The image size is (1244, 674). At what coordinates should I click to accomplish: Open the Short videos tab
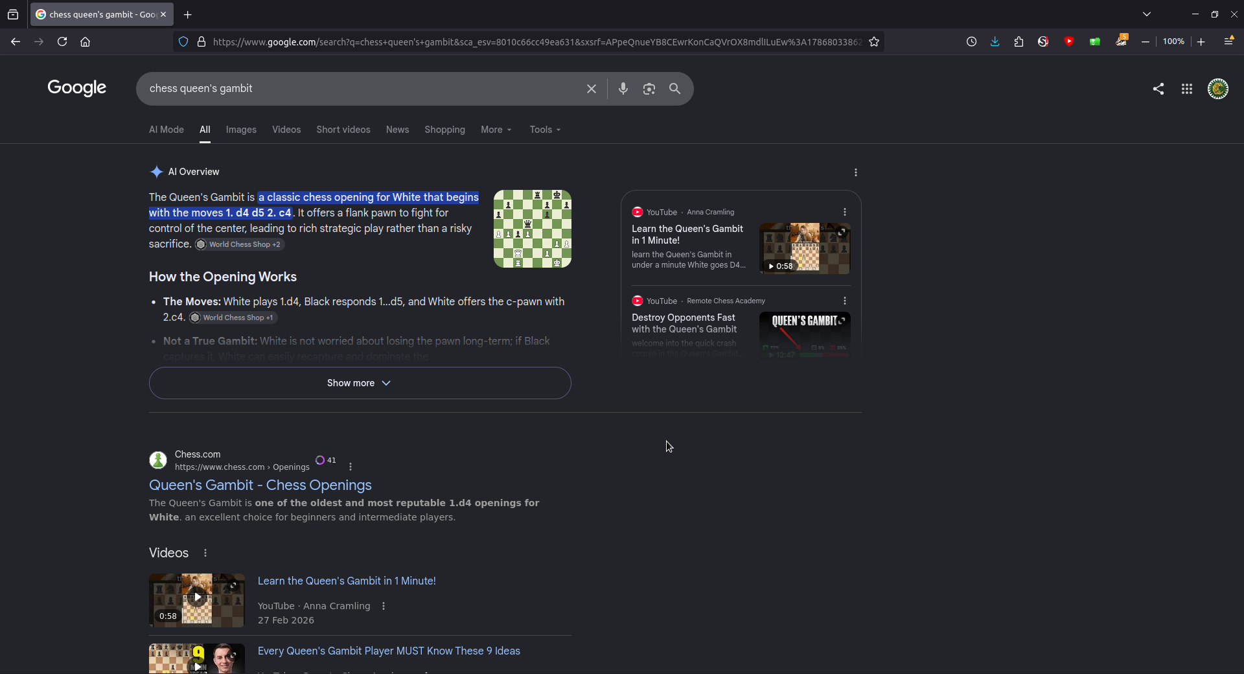[343, 130]
